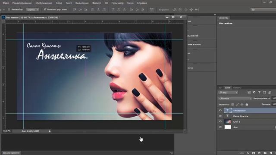
Task: Click link layers icon at panel bottom
Action: (x=242, y=153)
